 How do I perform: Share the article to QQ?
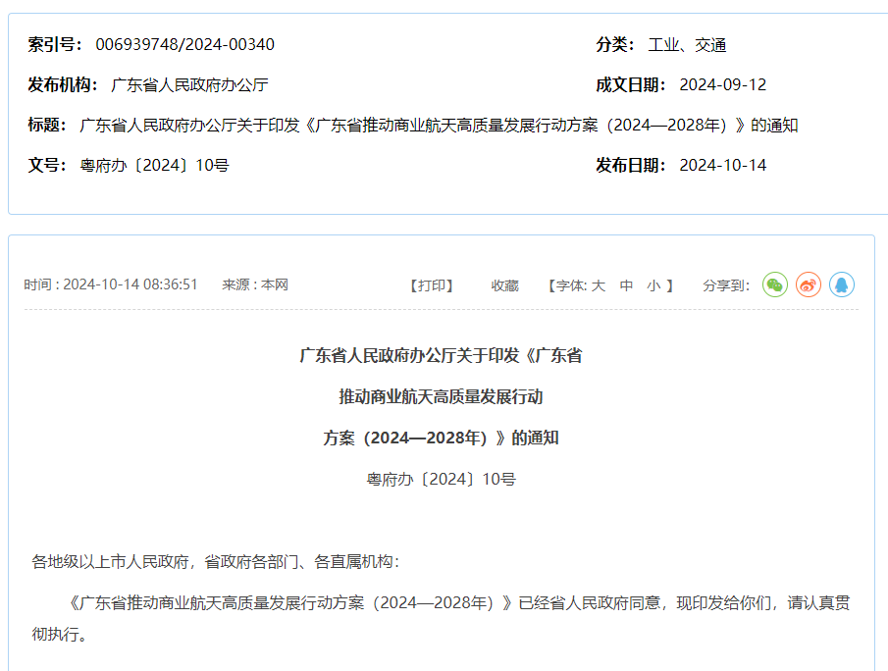point(843,284)
